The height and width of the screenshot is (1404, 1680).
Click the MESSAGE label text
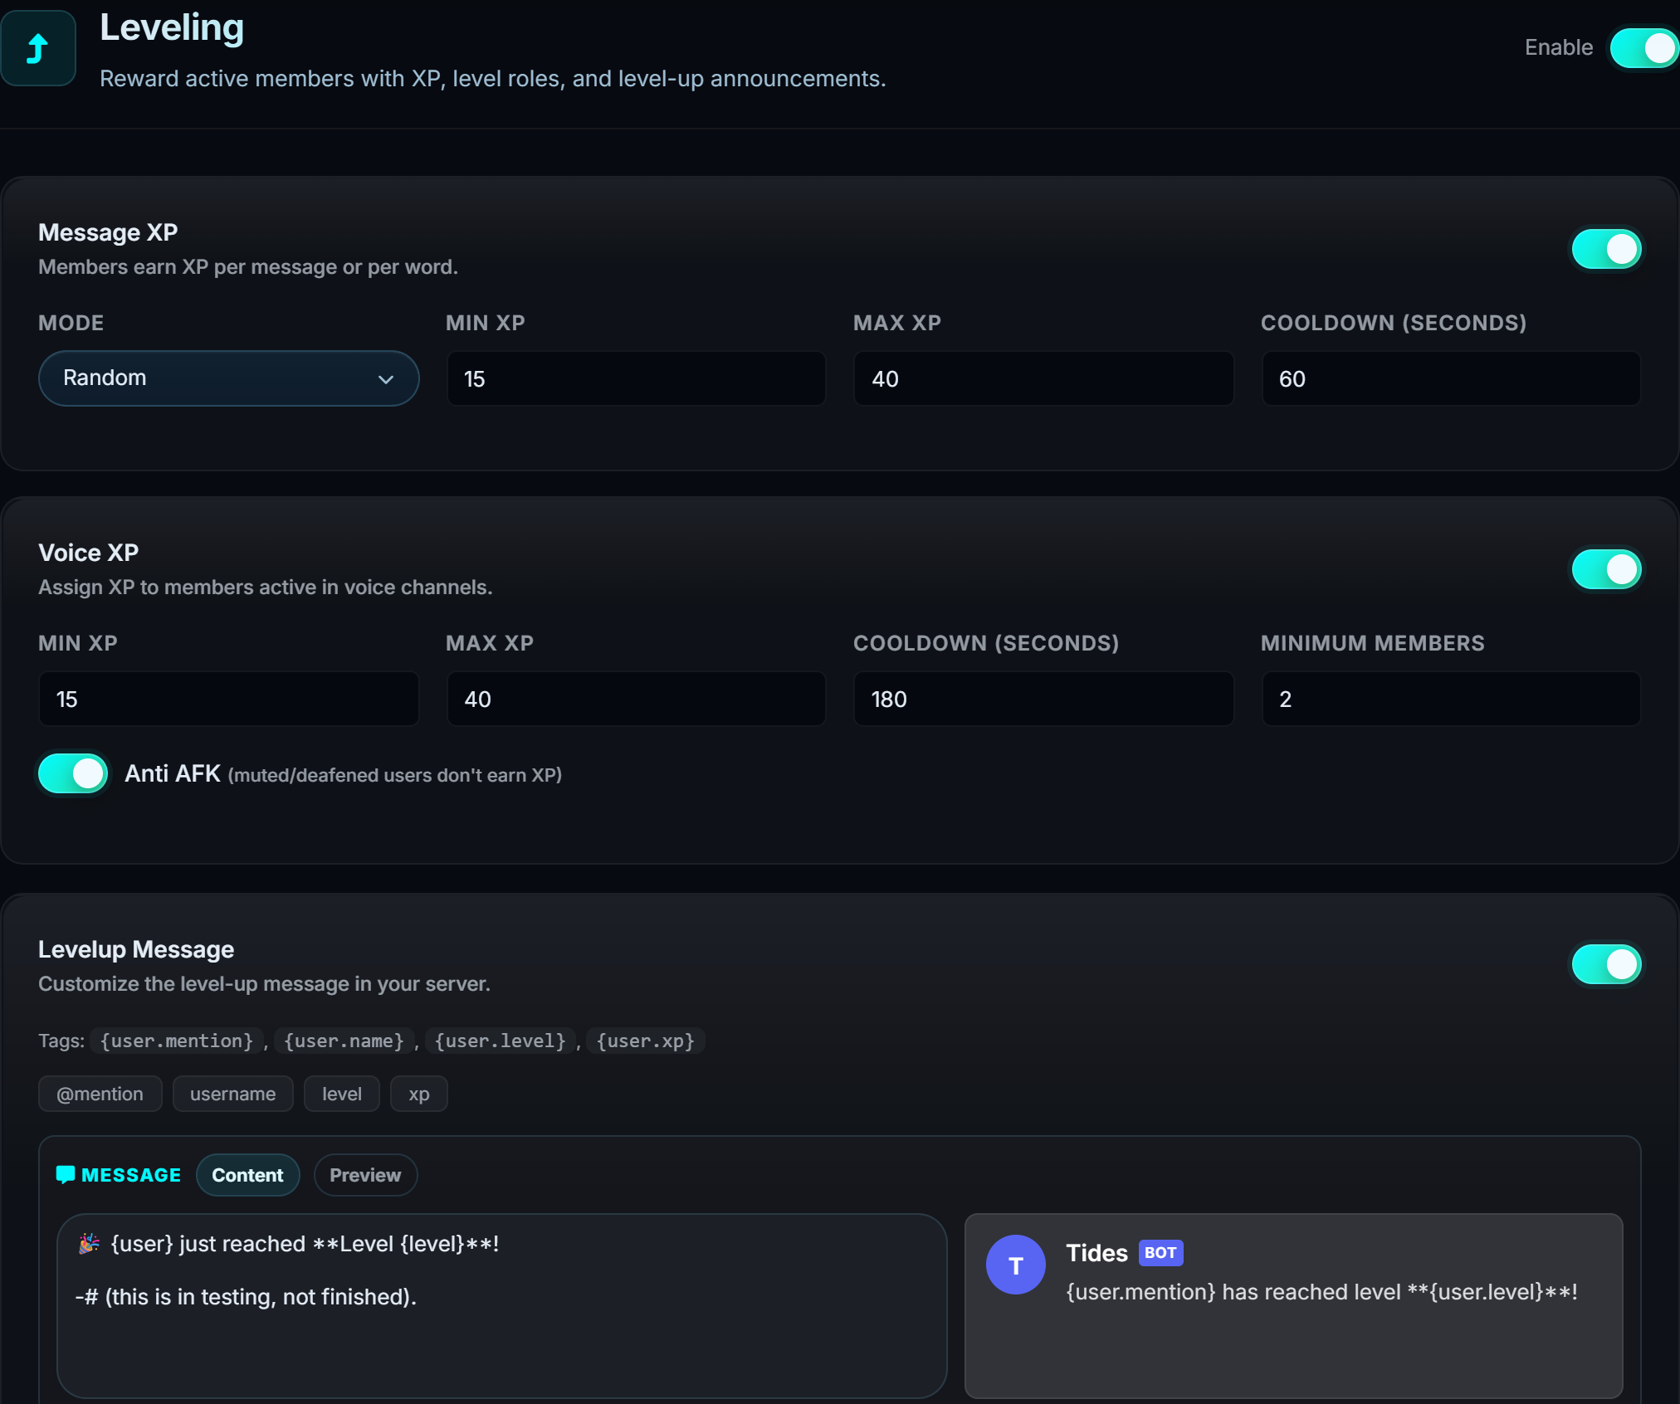[x=131, y=1175]
